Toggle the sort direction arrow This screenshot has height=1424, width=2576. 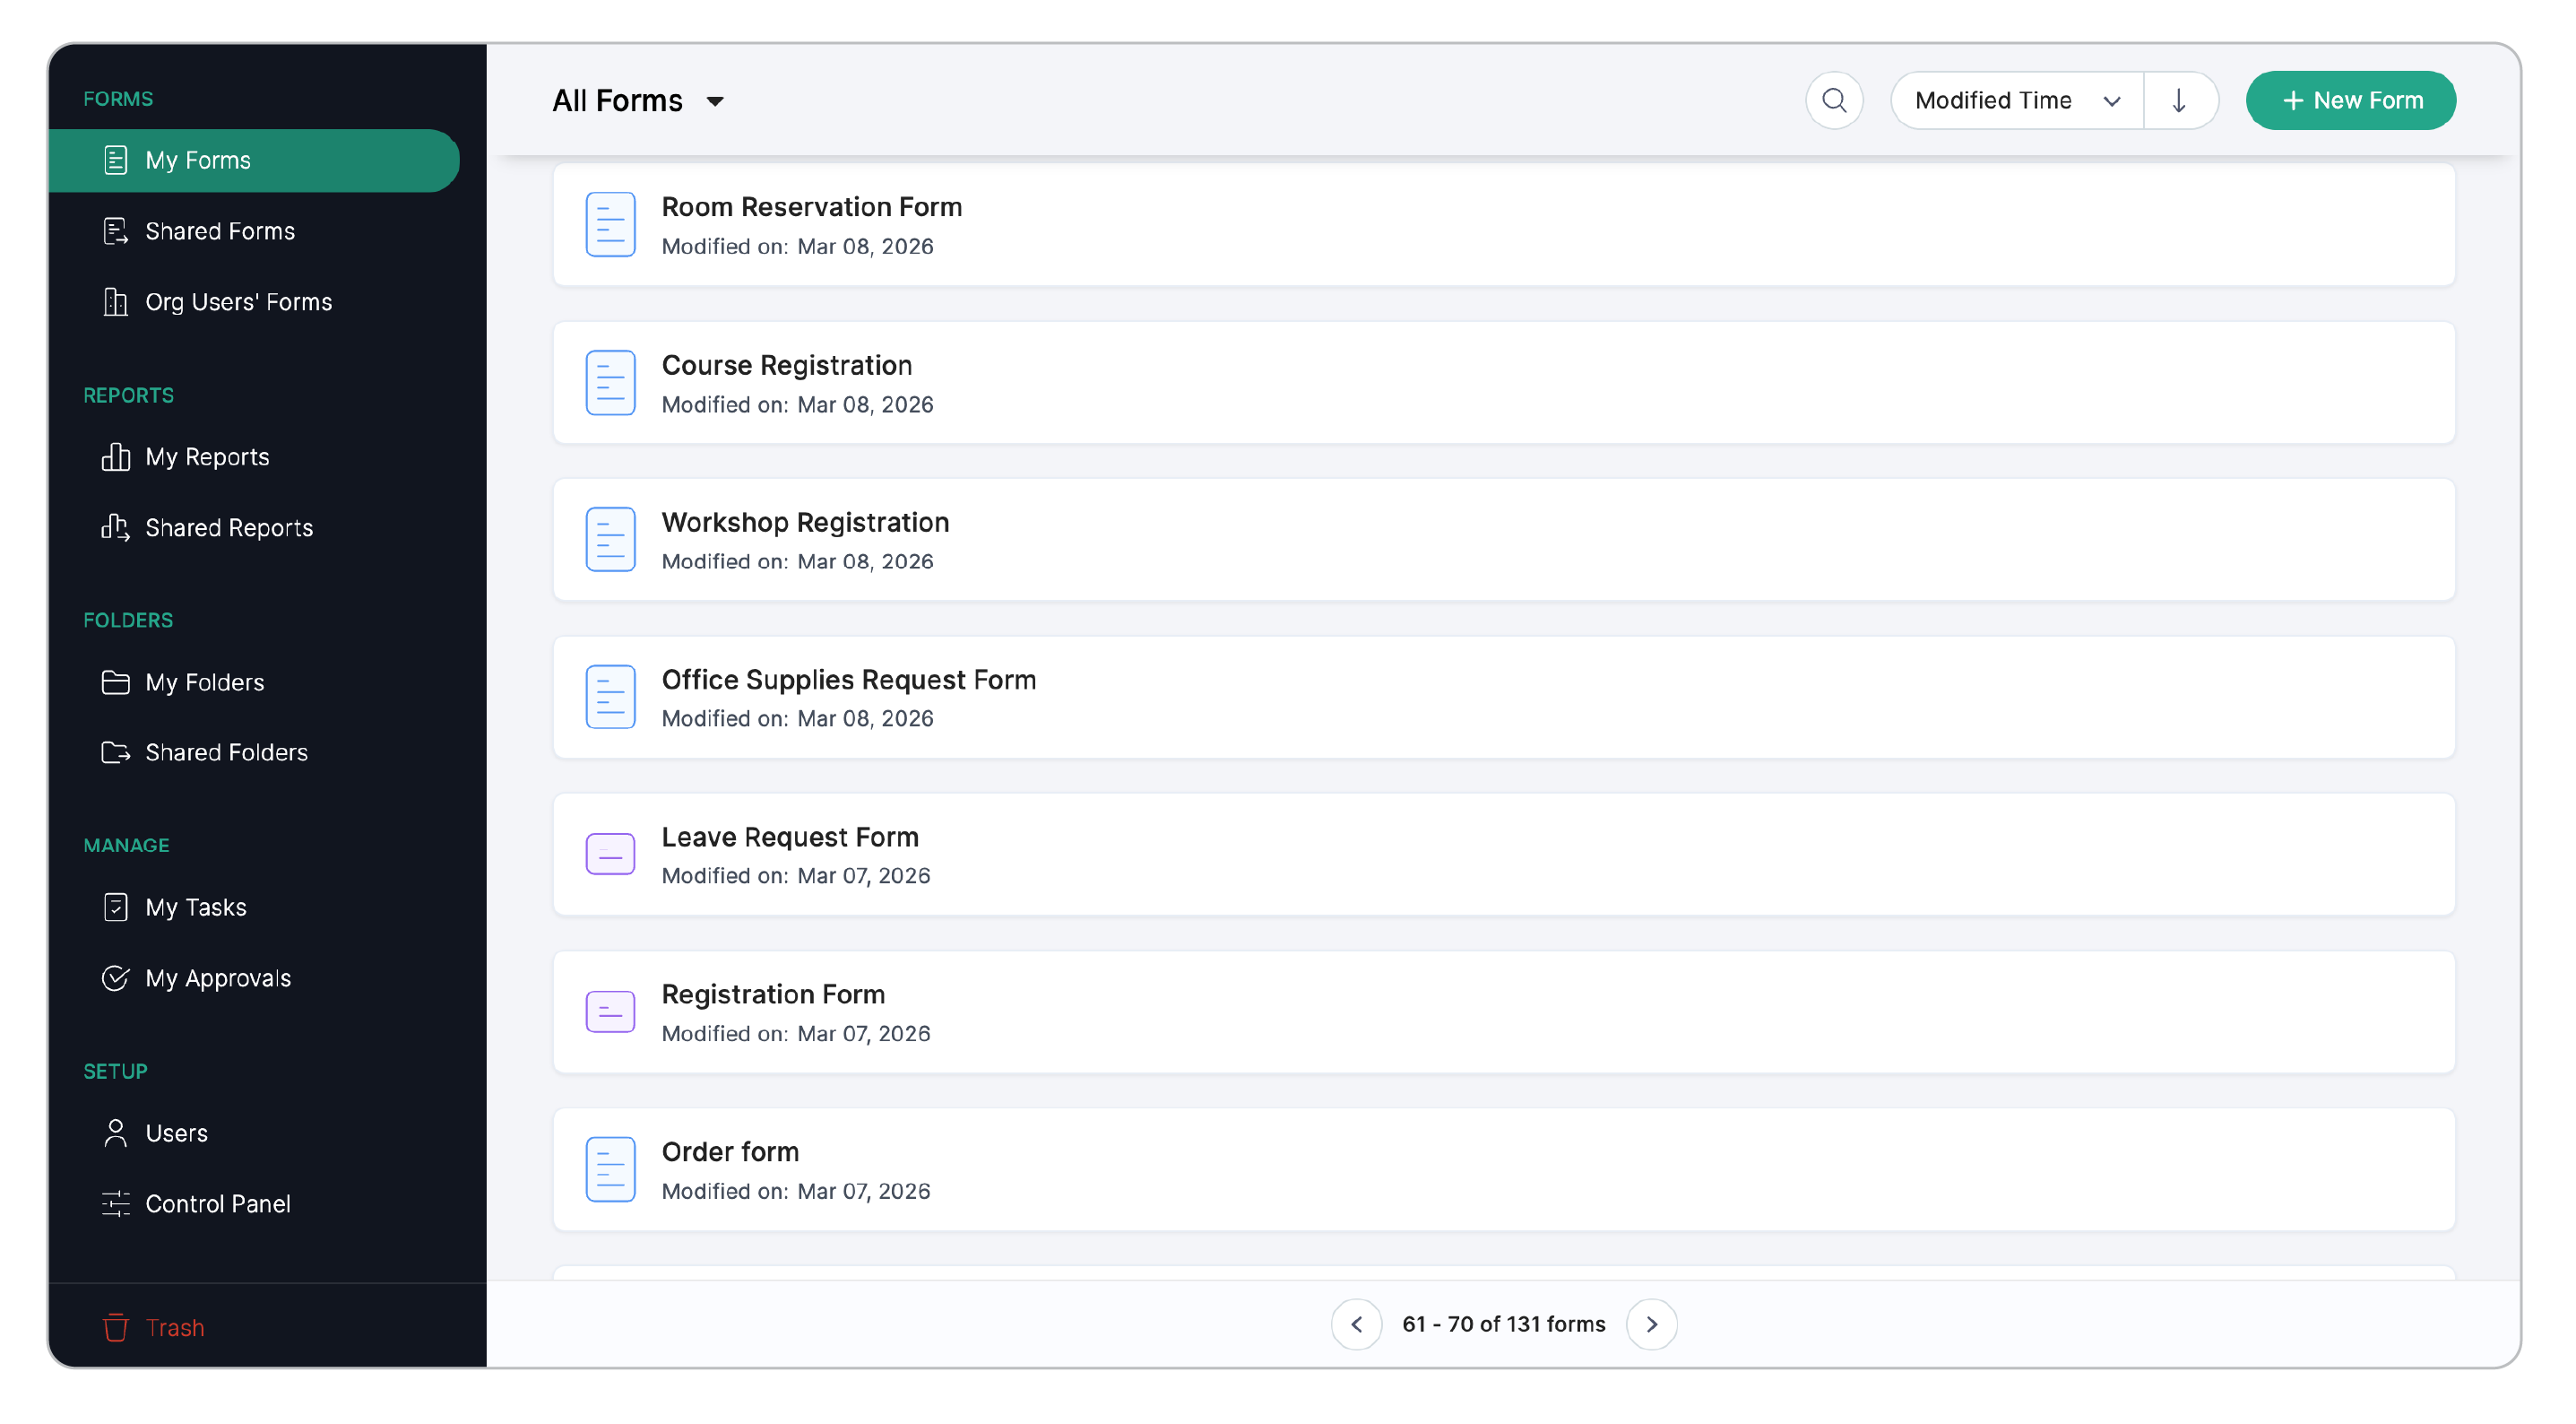pyautogui.click(x=2179, y=100)
